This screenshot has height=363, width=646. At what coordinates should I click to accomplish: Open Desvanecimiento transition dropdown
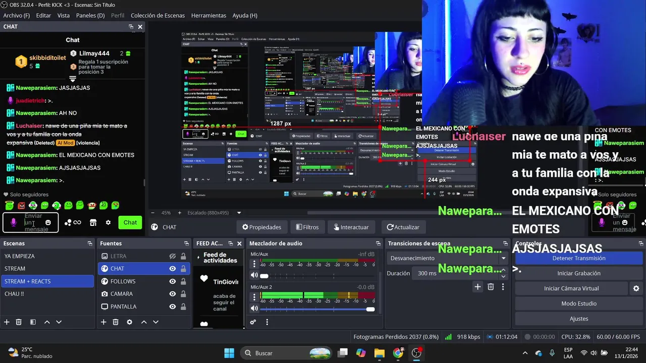(x=448, y=258)
